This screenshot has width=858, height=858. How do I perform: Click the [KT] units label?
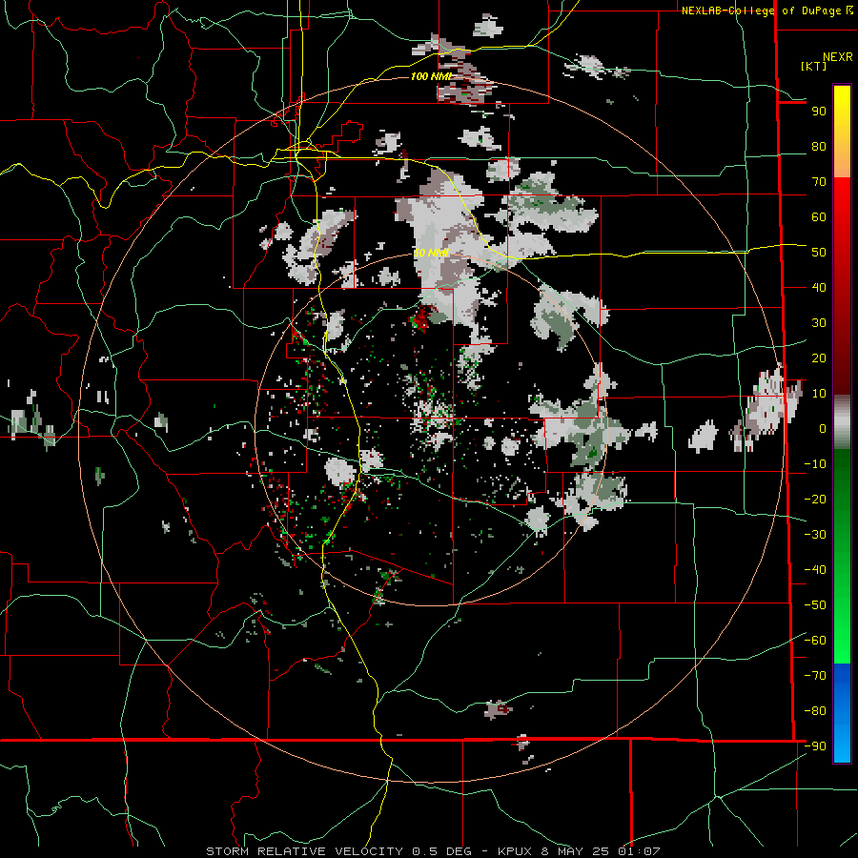[814, 66]
